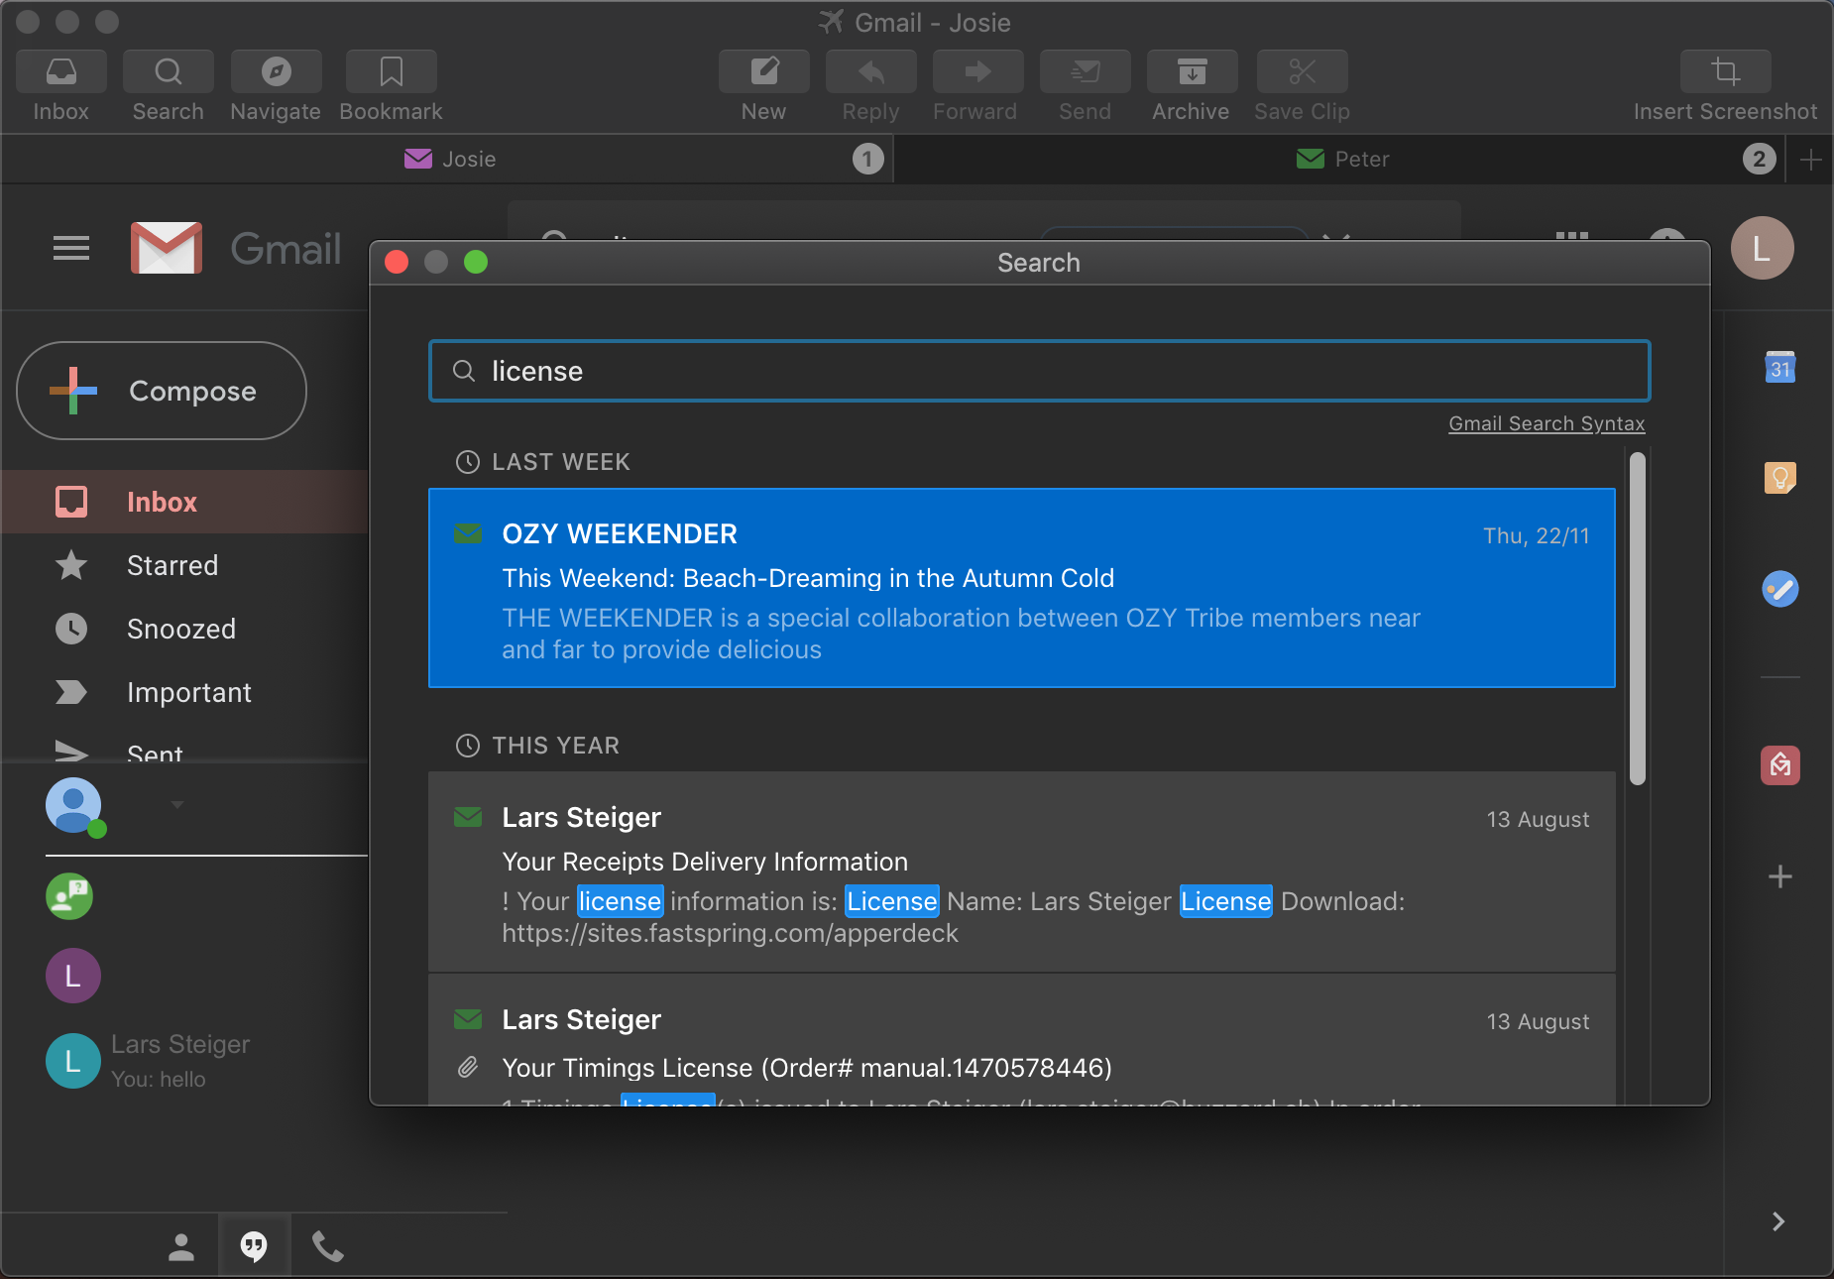This screenshot has width=1834, height=1279.
Task: Create a New message from toolbar
Action: pos(763,72)
